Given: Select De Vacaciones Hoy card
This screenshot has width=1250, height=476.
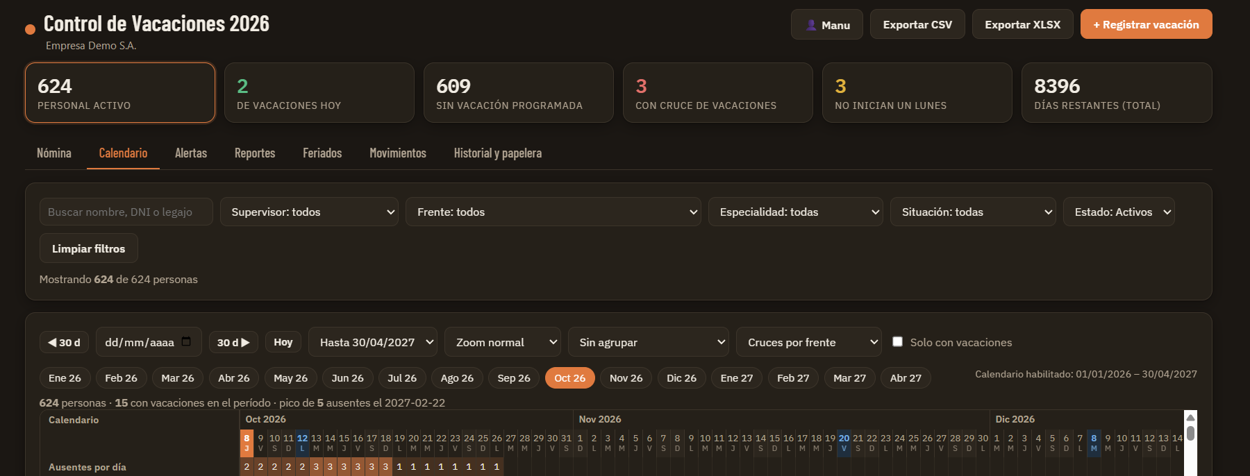Looking at the screenshot, I should tap(319, 93).
